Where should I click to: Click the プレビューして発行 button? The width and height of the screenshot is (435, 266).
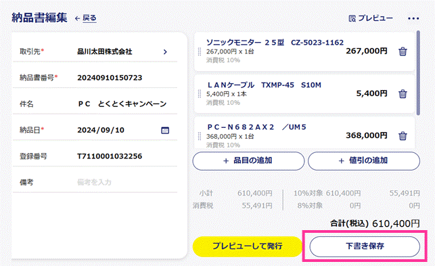[x=247, y=246]
